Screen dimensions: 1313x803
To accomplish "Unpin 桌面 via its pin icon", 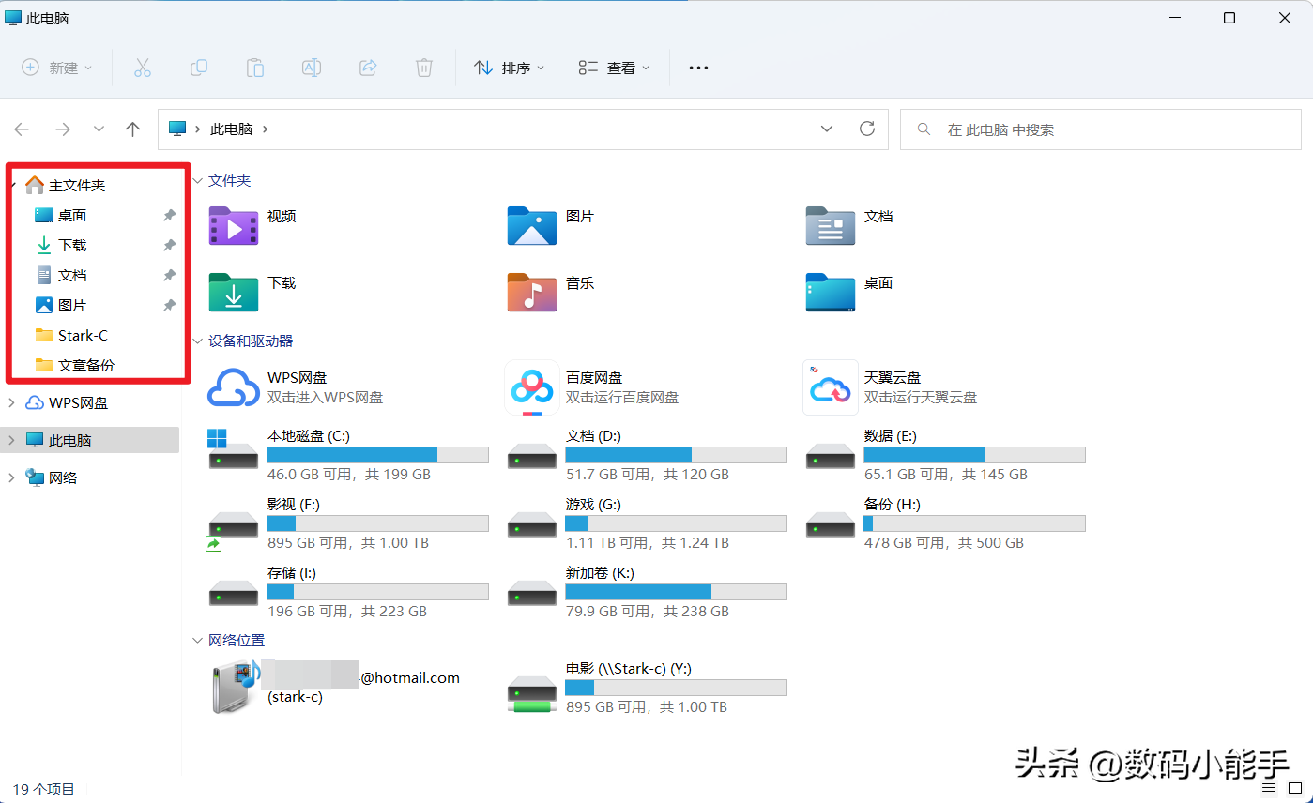I will point(169,216).
